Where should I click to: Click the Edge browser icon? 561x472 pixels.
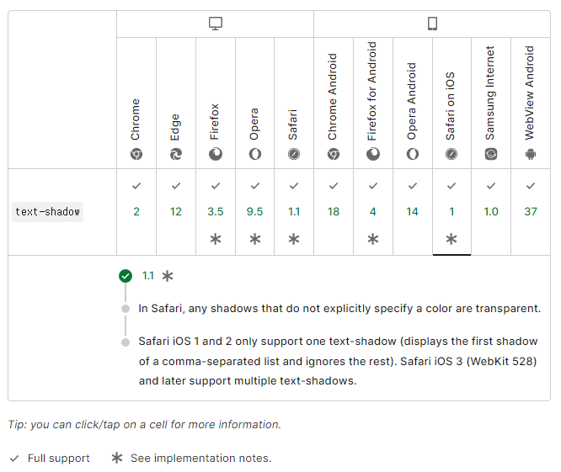click(176, 154)
